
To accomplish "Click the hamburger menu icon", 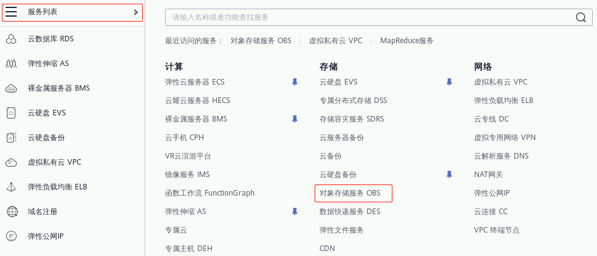I will click(11, 12).
